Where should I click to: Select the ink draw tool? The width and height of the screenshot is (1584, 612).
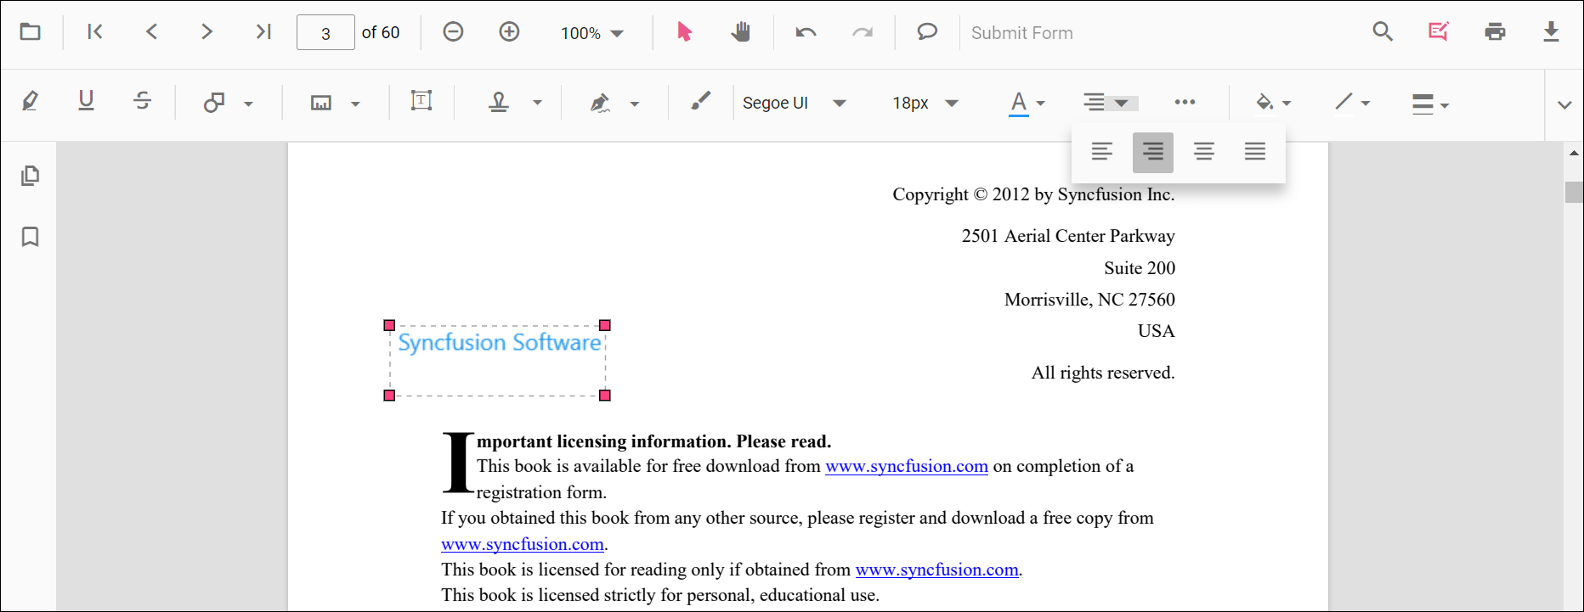pyautogui.click(x=700, y=102)
